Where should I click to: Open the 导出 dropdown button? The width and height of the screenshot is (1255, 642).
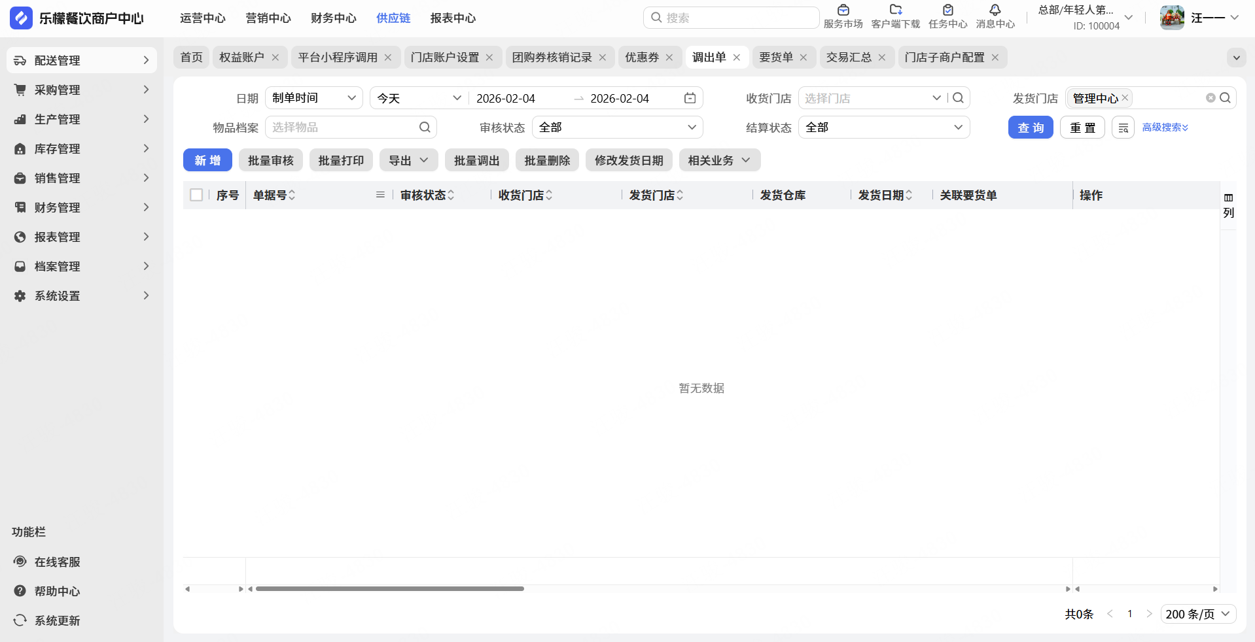409,160
